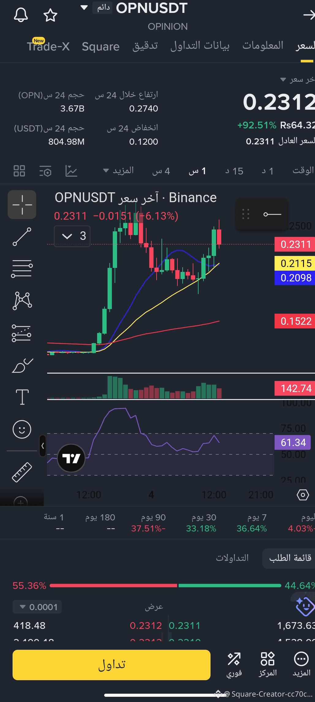Viewport: 315px width, 702px height.
Task: Select the trend line drawing tool
Action: [x=22, y=237]
